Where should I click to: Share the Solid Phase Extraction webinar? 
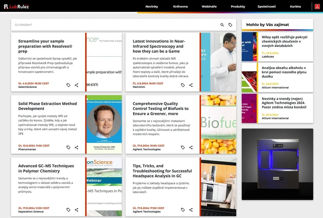pyautogui.click(x=77, y=147)
